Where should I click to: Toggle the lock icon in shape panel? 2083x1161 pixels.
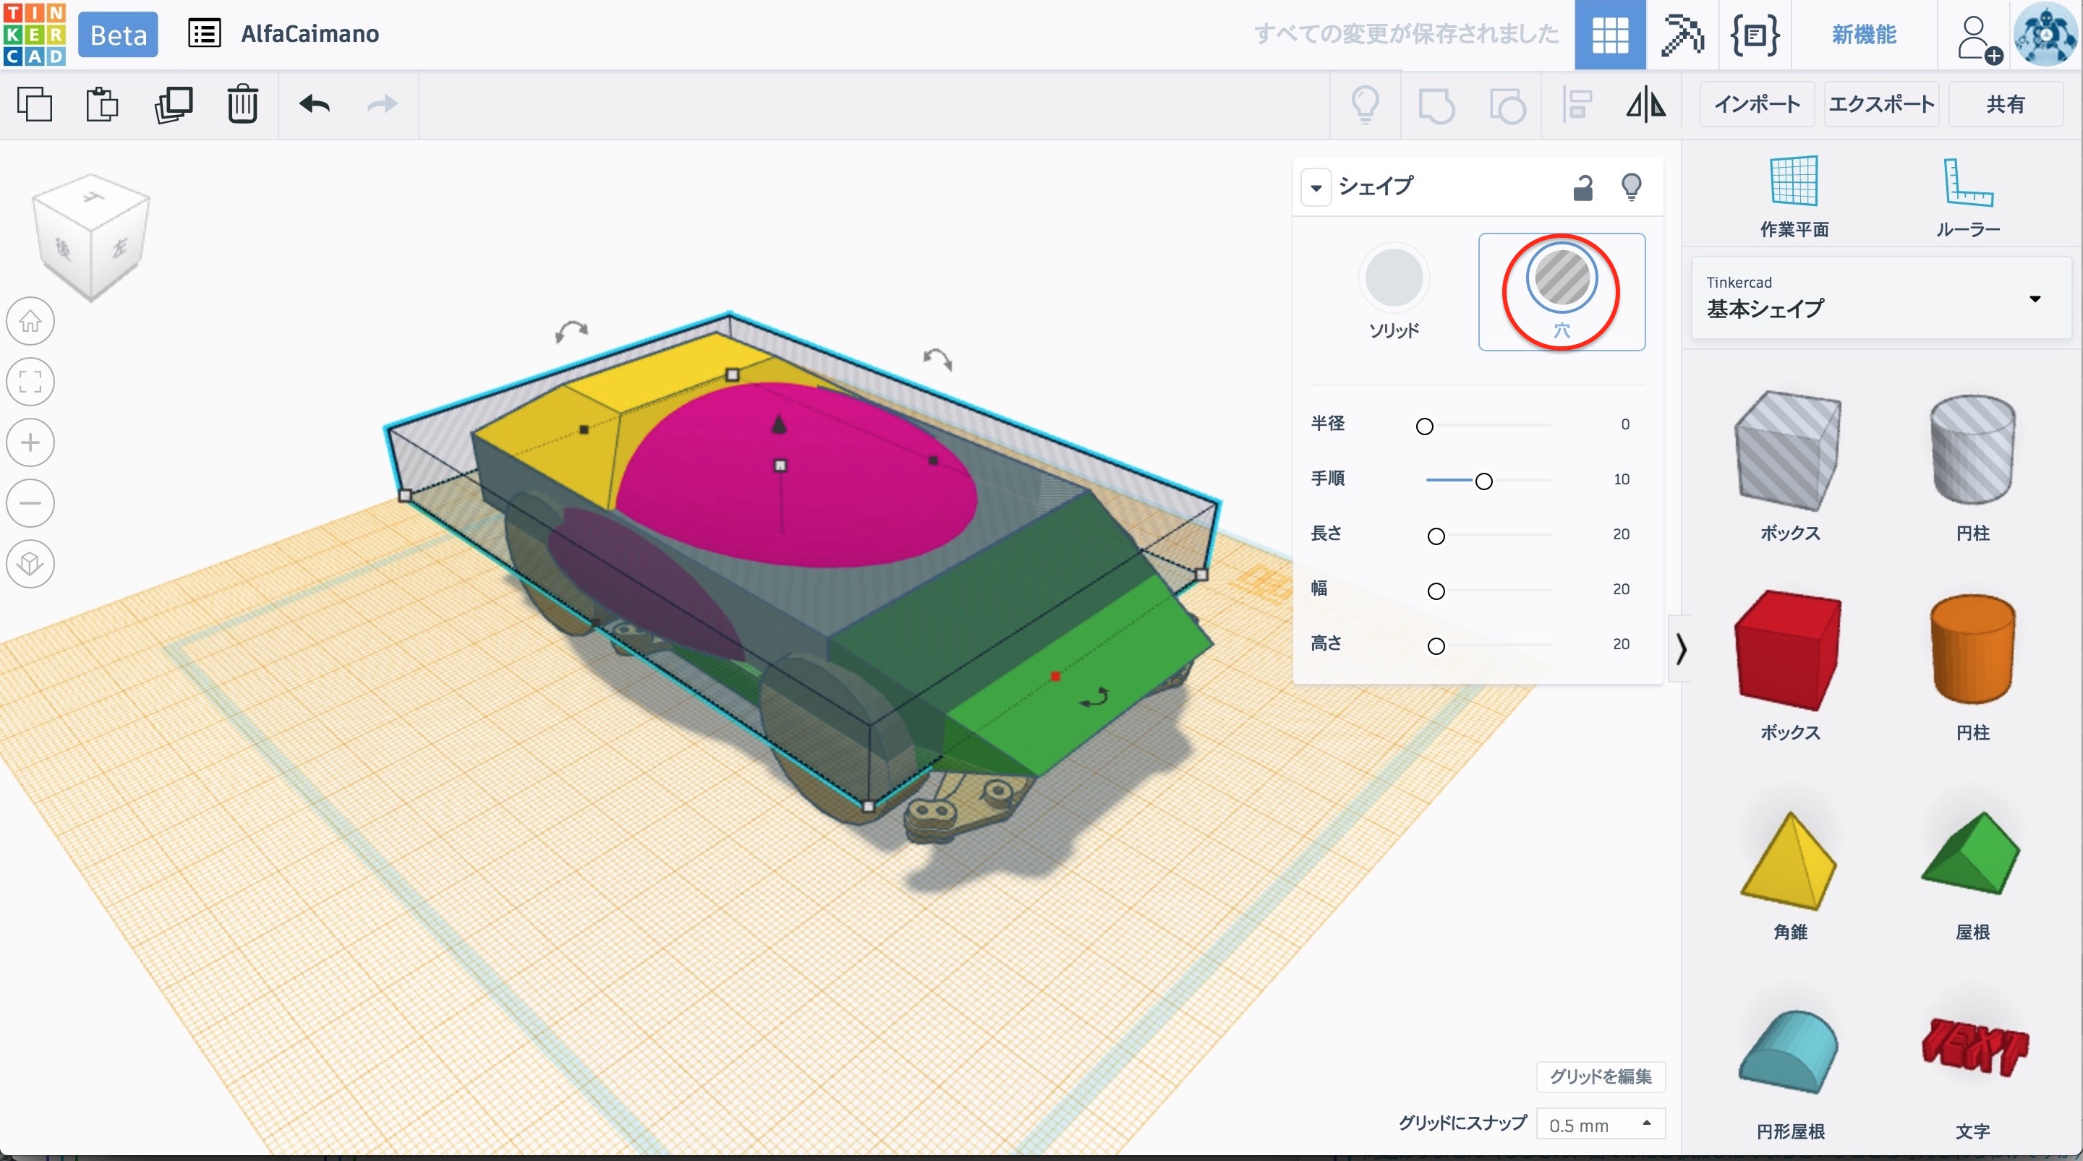(x=1583, y=187)
